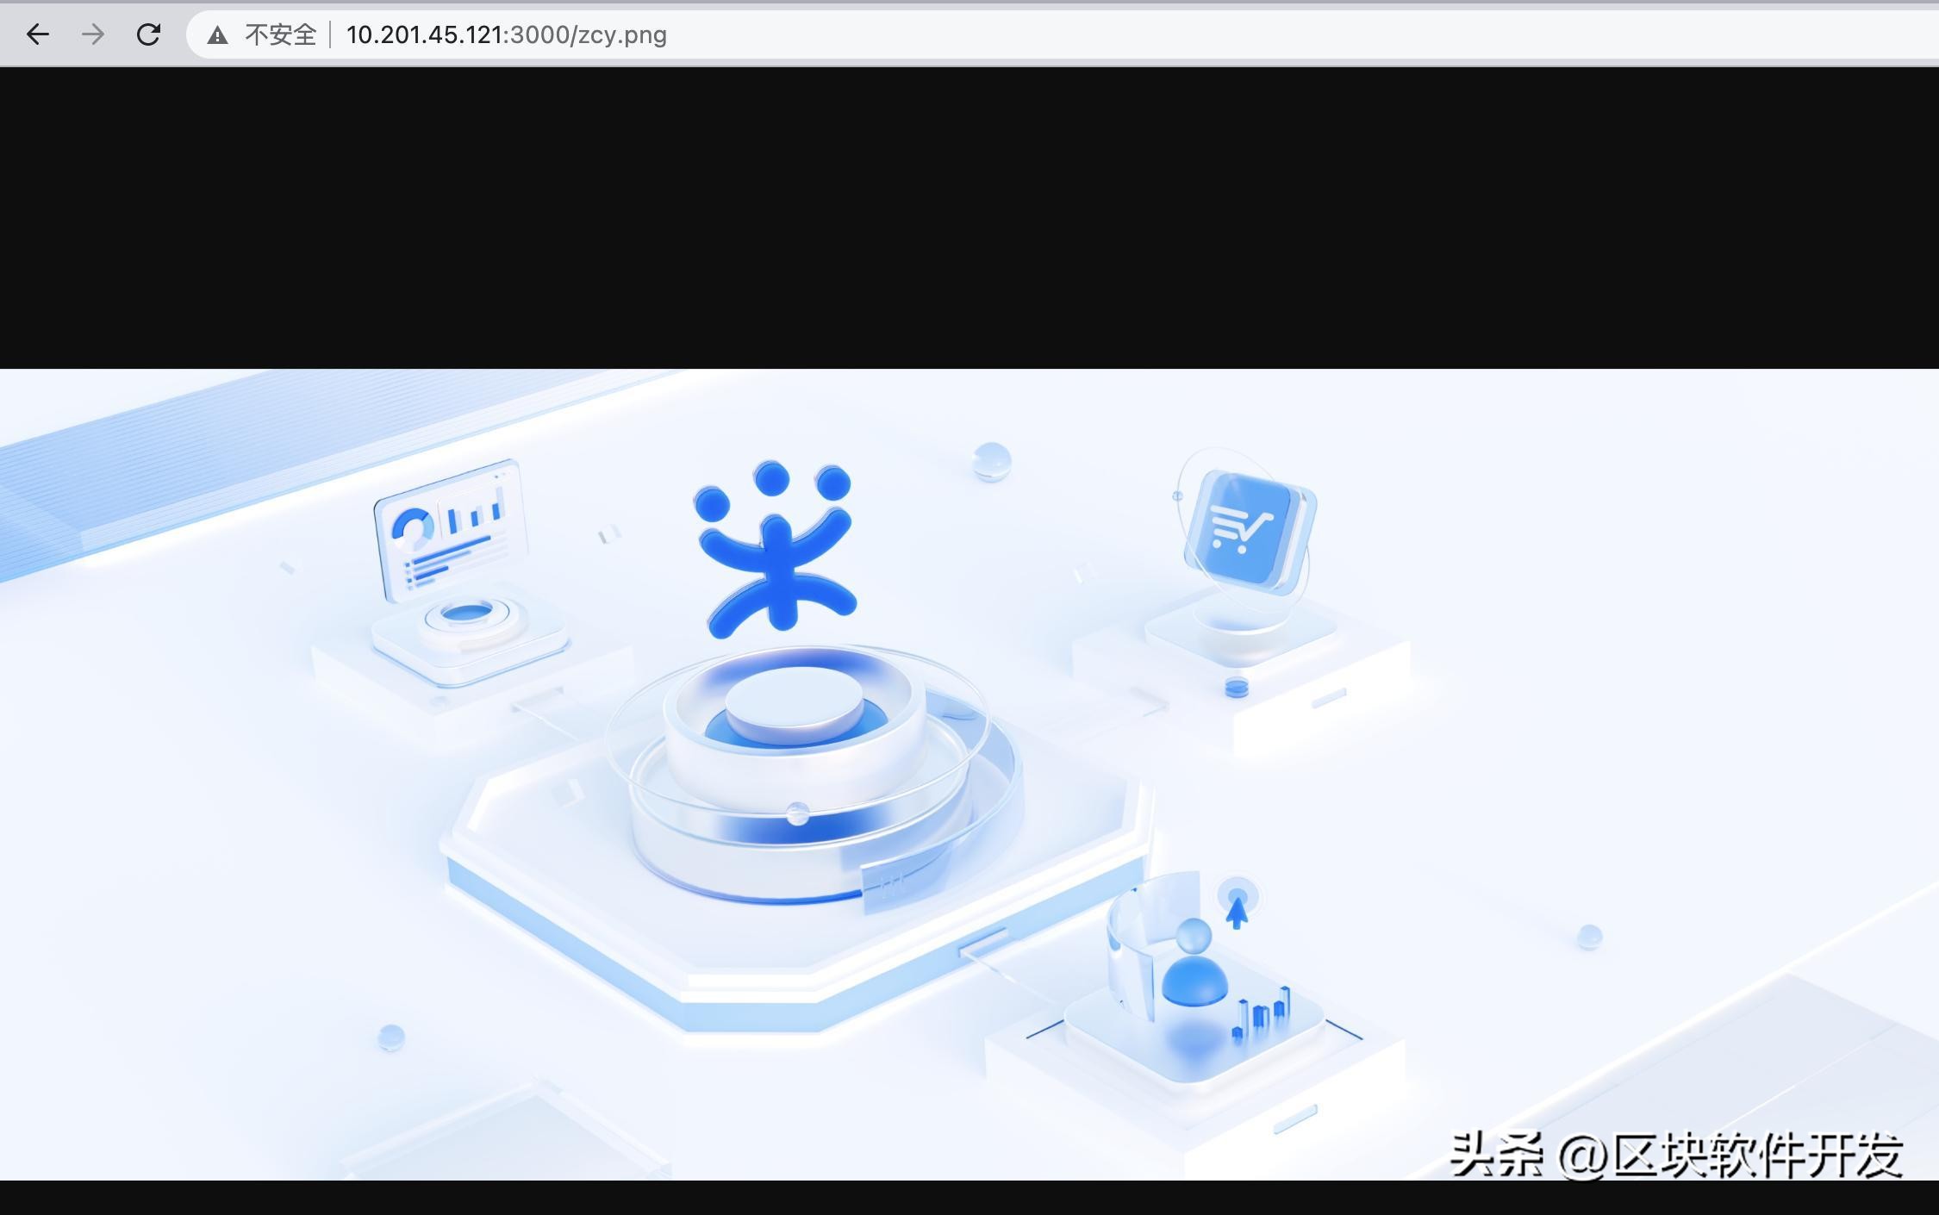Click the browser forward arrow

(x=93, y=34)
